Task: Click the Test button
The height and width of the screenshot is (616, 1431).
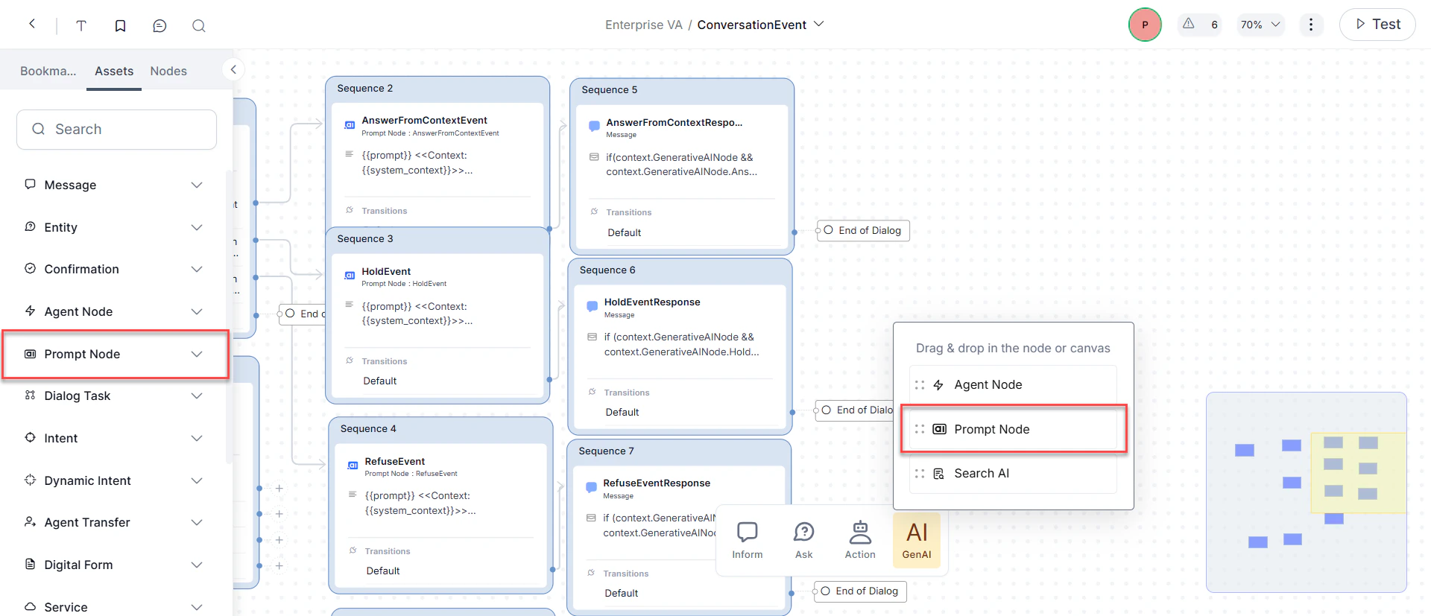Action: click(x=1377, y=25)
